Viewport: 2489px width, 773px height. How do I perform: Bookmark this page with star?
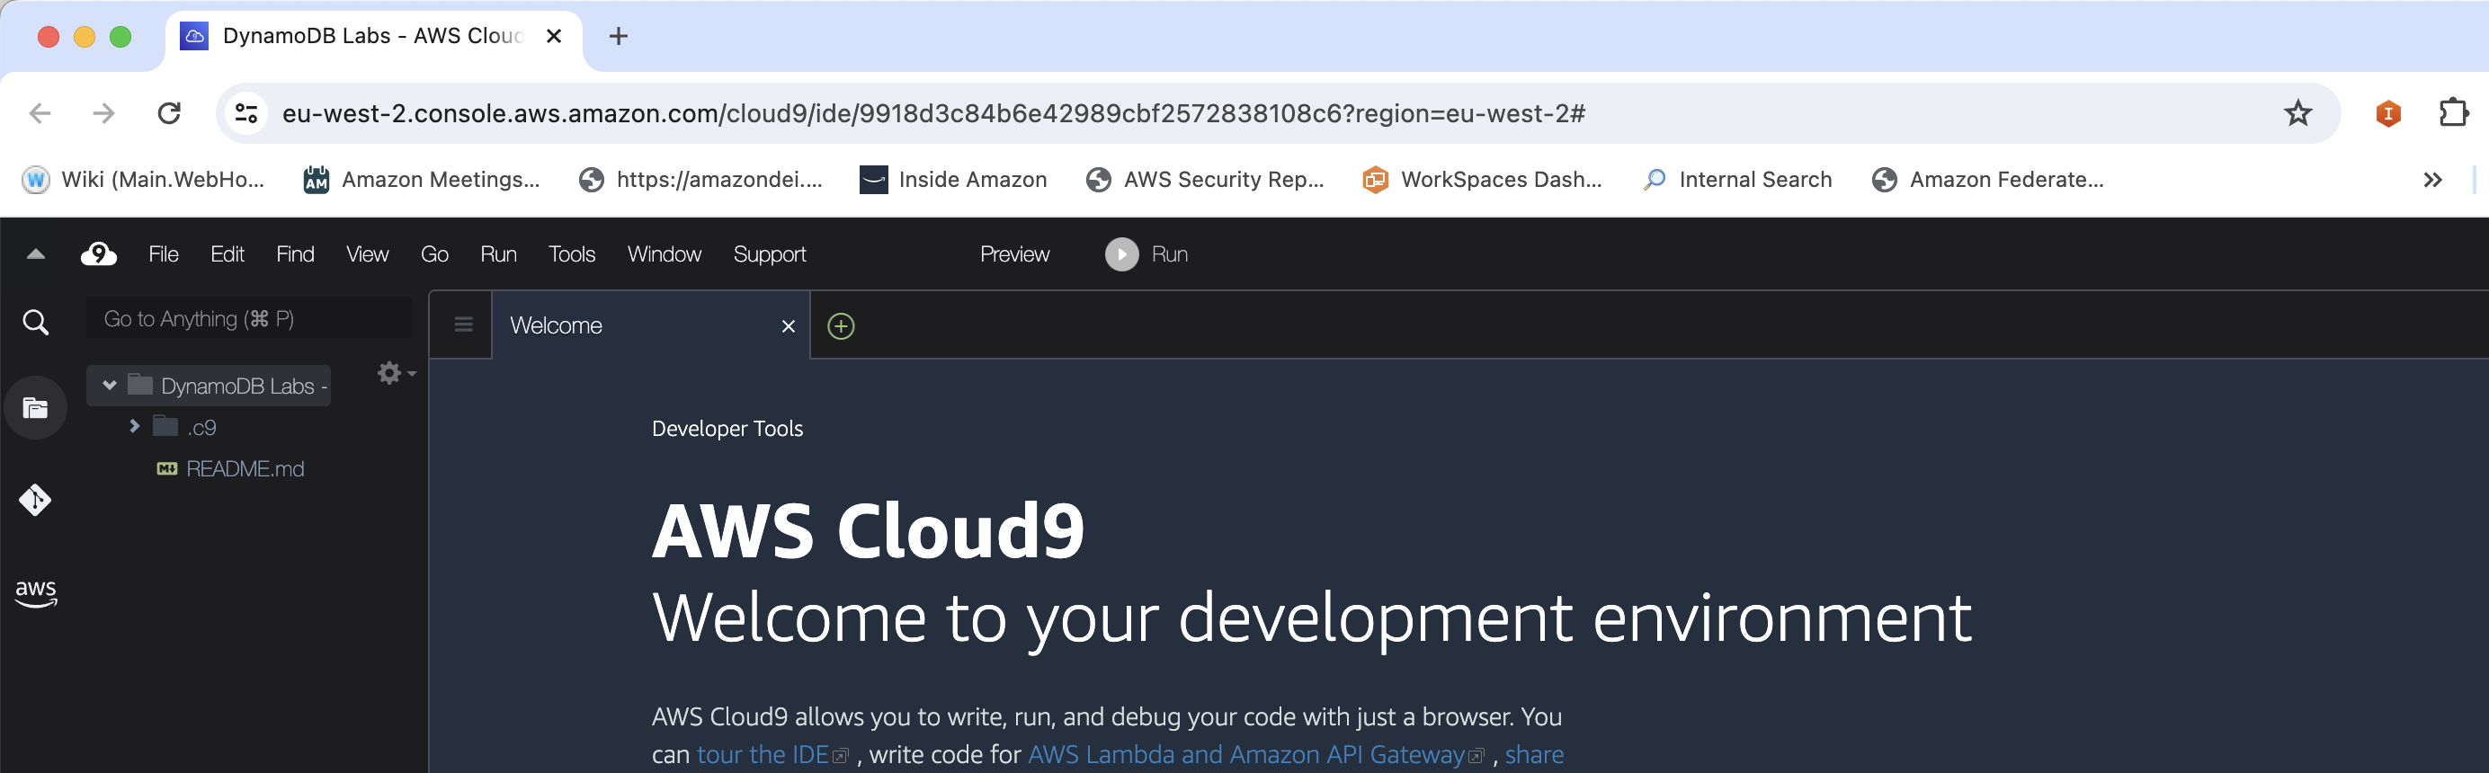(x=2297, y=114)
